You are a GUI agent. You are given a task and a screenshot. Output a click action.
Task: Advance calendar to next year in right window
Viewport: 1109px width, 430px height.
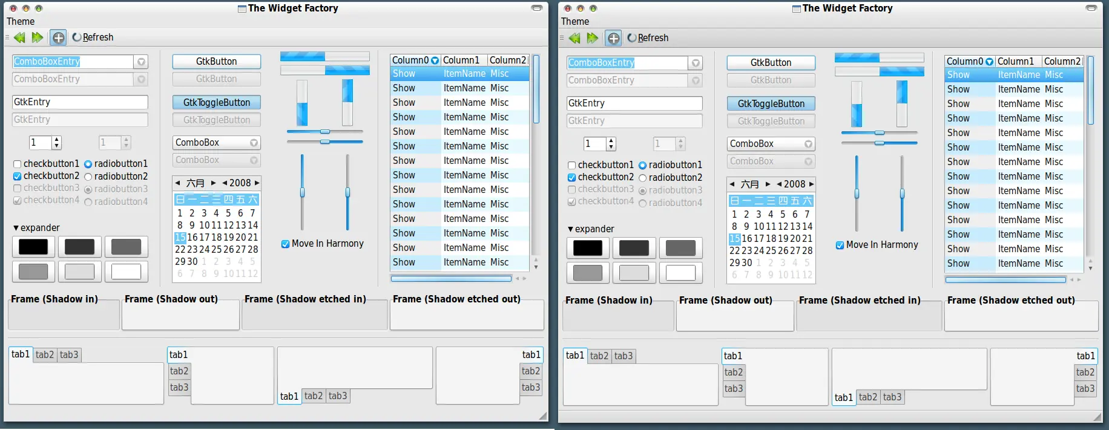tap(811, 184)
